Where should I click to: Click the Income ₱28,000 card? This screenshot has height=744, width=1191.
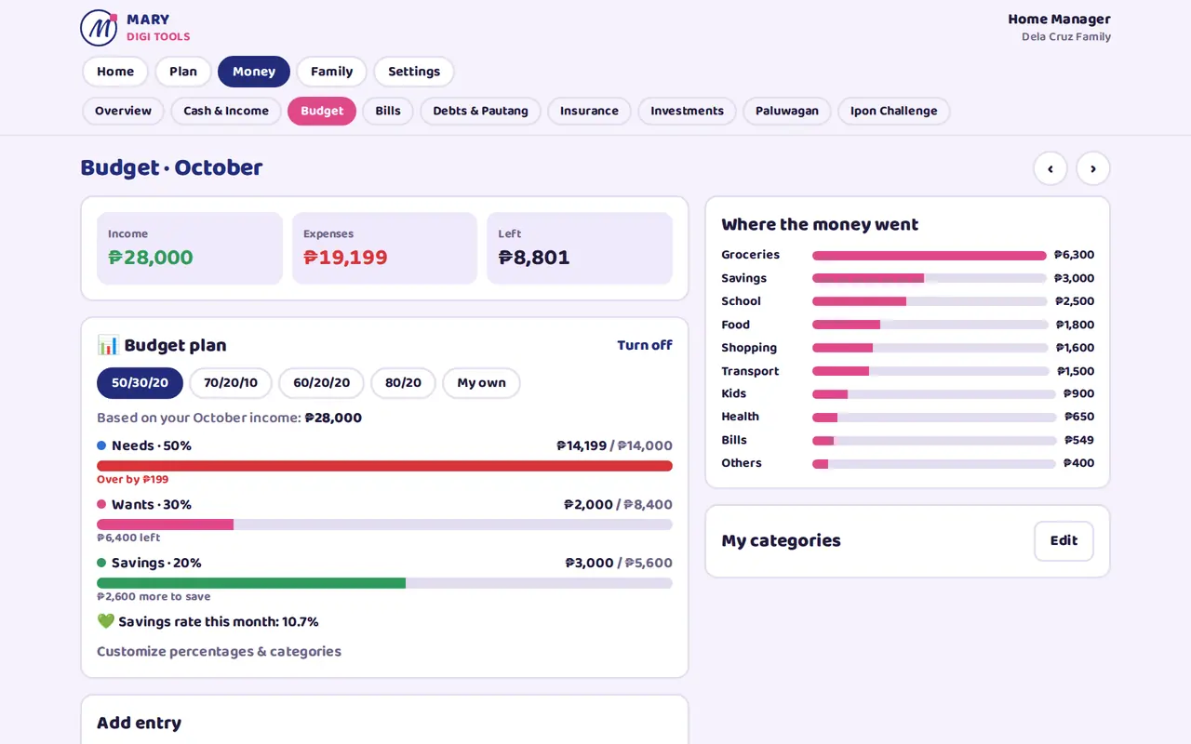tap(190, 248)
